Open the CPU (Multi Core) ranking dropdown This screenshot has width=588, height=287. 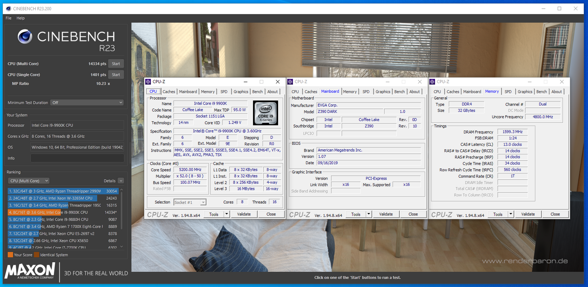pos(29,181)
